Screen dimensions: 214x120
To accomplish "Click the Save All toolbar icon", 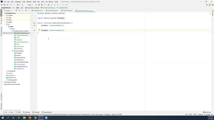I will 4,5.
